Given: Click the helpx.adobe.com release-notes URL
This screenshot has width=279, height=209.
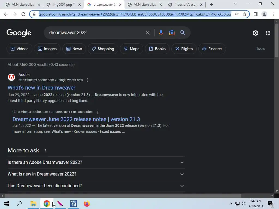Looking at the screenshot, I should [53, 112].
